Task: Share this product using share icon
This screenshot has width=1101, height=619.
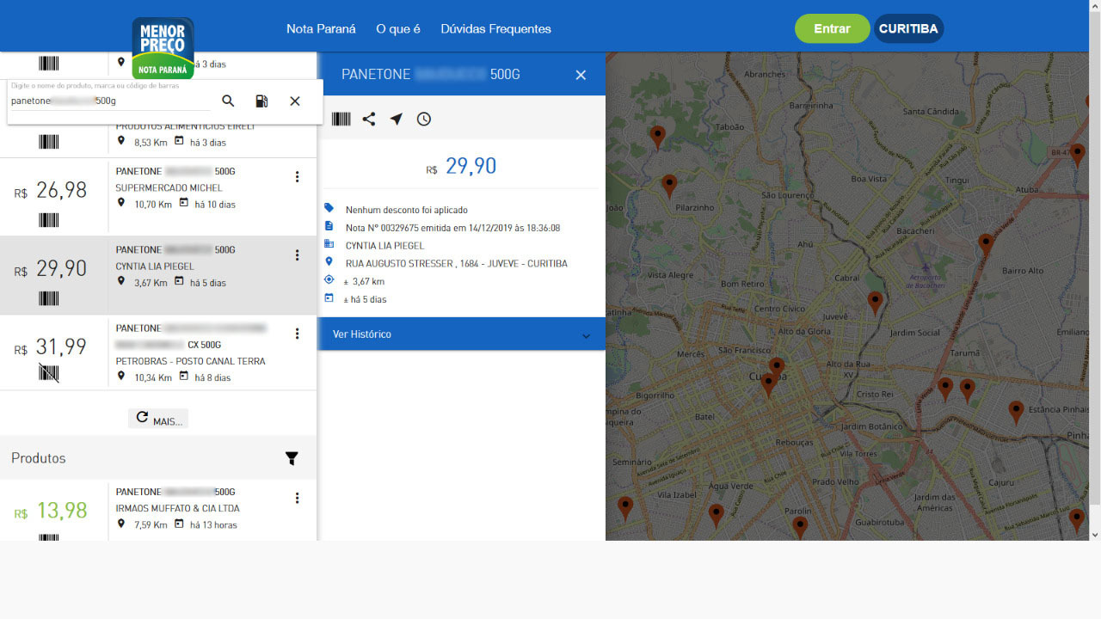Action: click(369, 120)
